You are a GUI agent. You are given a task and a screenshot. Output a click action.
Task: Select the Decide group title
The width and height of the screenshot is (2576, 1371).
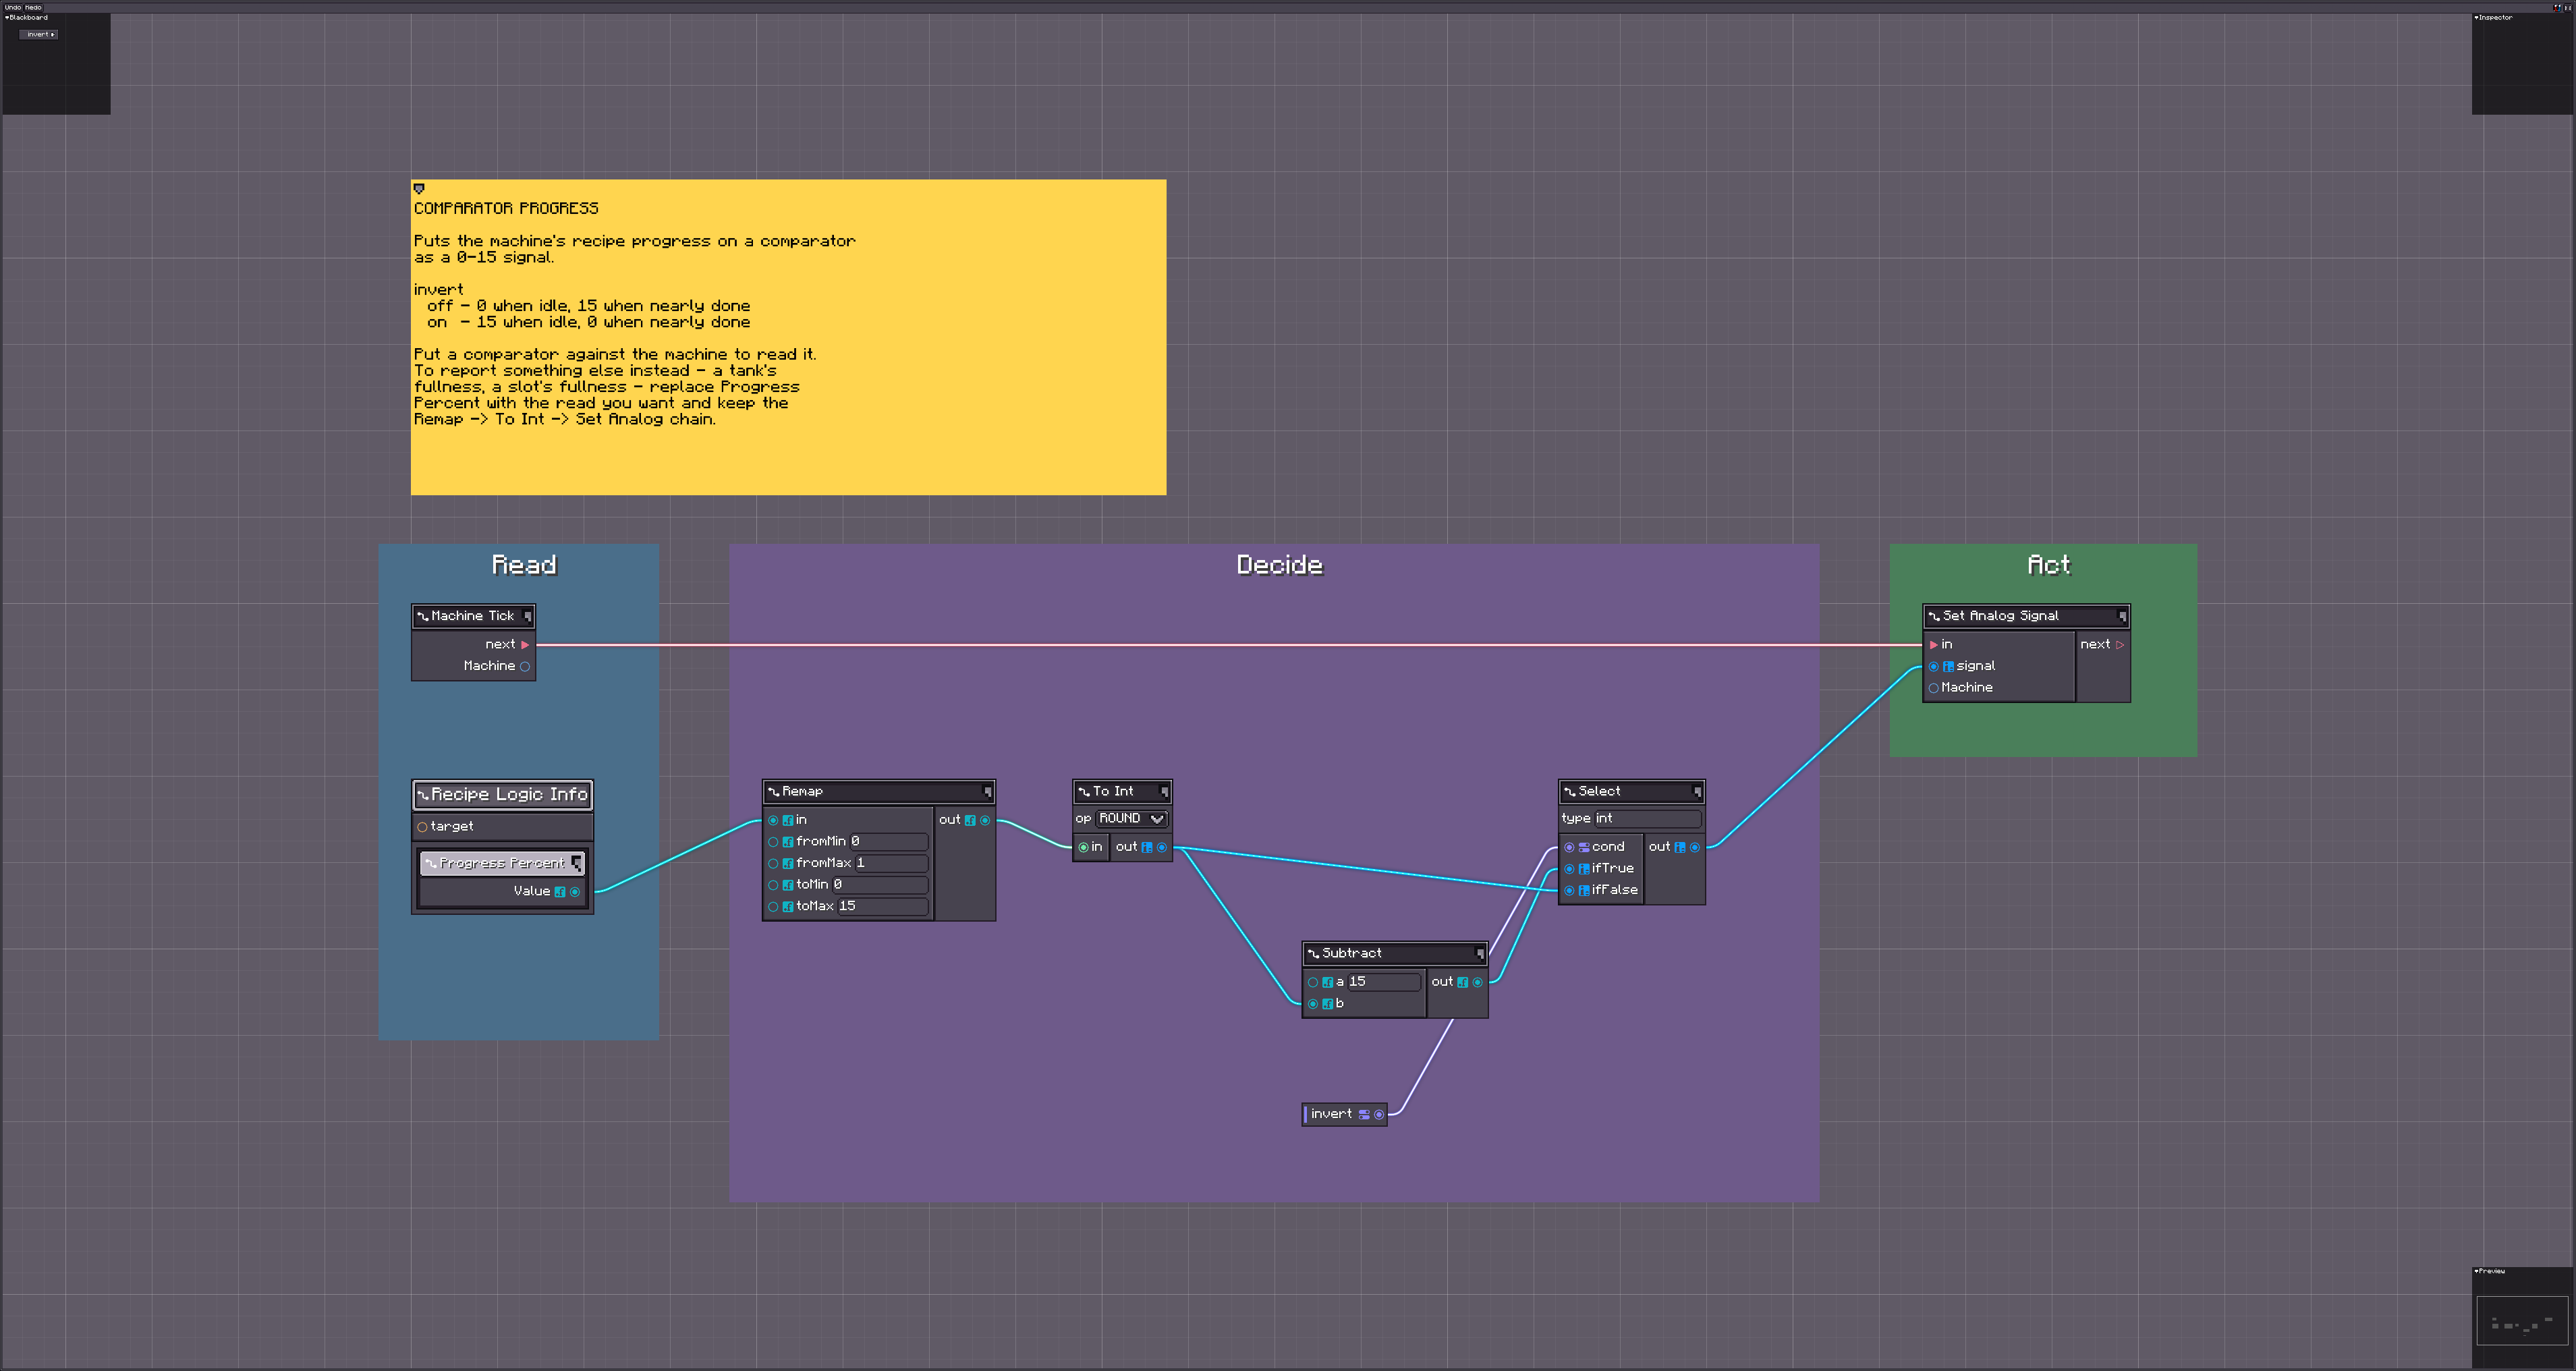click(1280, 566)
